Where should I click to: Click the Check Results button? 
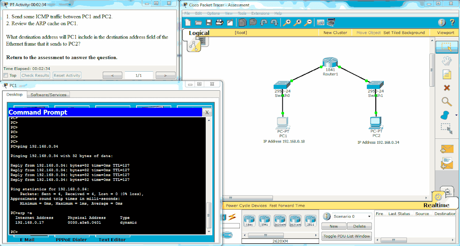click(35, 75)
